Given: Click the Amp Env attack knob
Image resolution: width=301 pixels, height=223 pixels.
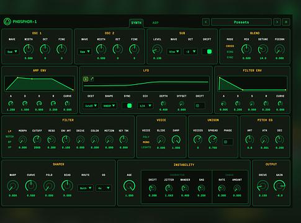Looking at the screenshot, I should point(11,103).
